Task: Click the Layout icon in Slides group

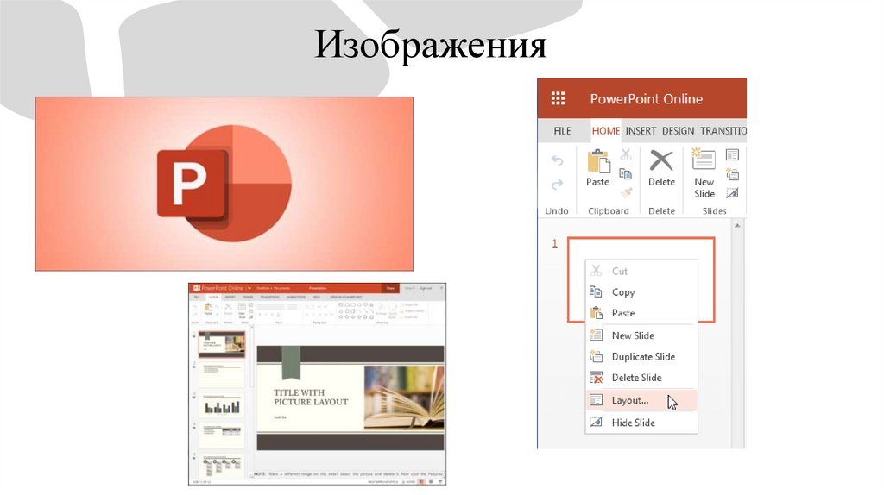Action: [732, 155]
